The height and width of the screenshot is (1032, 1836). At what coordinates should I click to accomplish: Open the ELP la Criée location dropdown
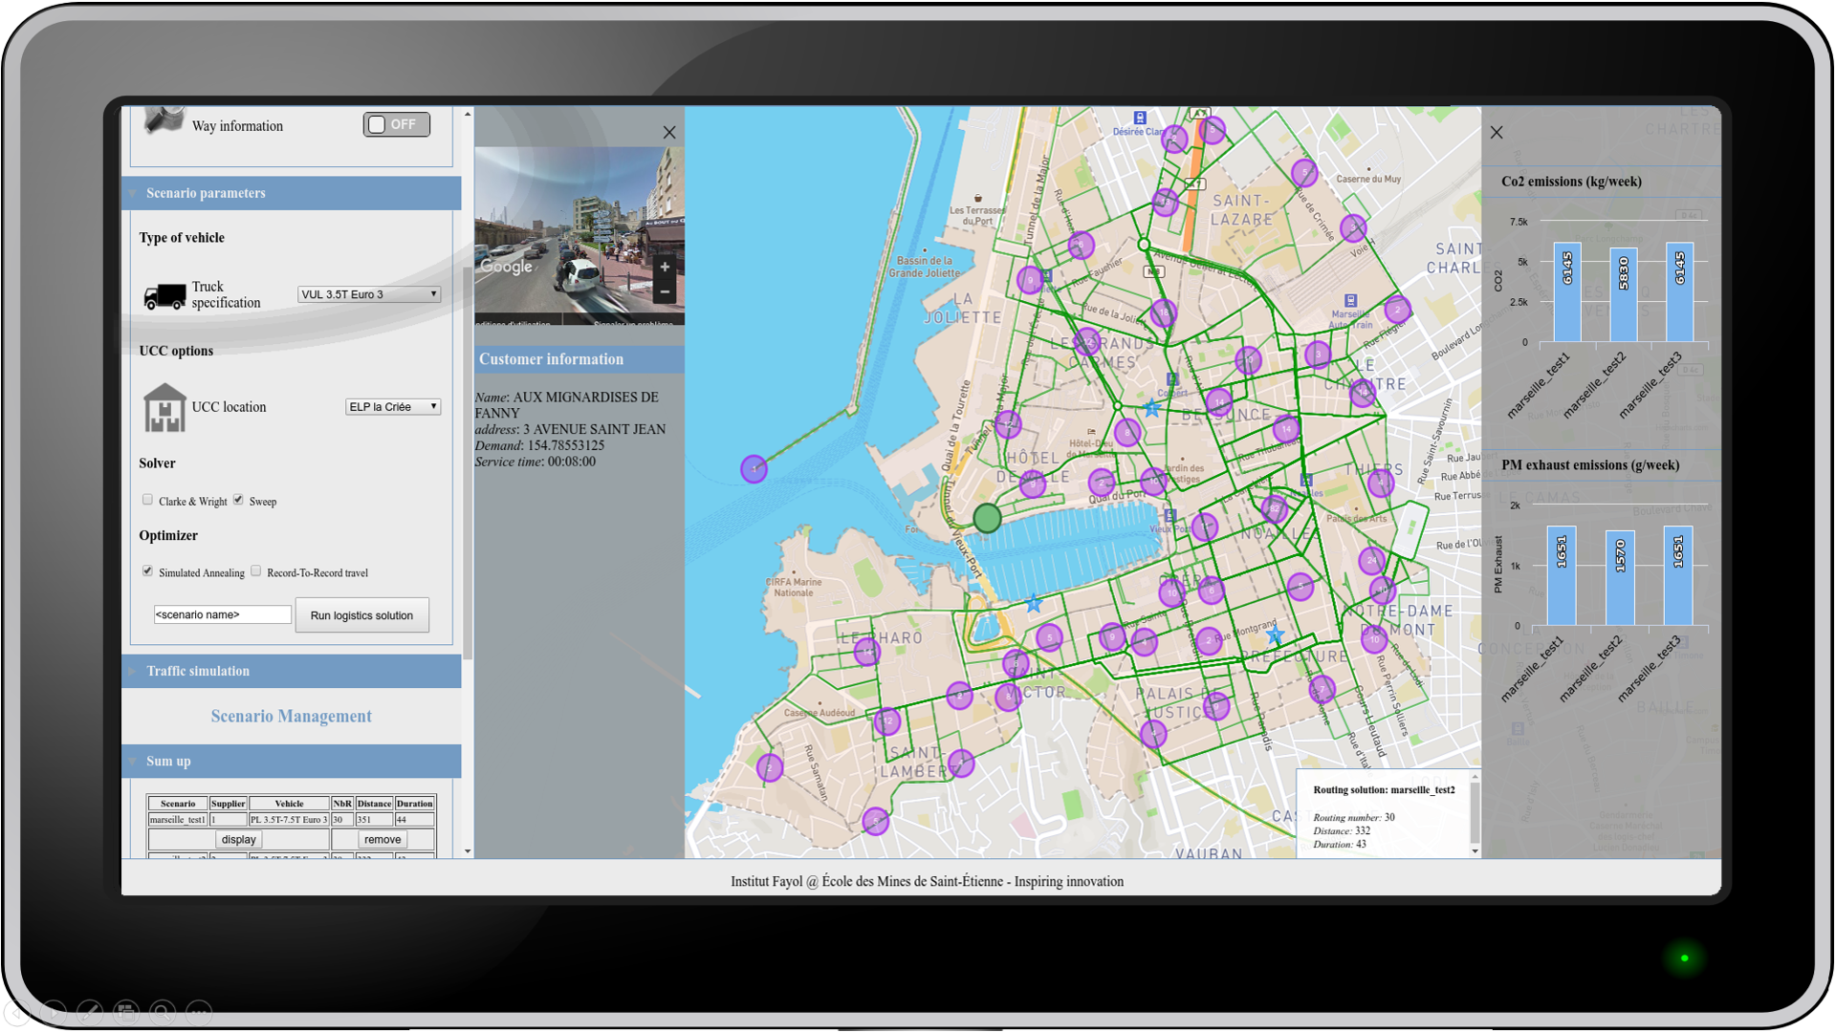pos(393,407)
